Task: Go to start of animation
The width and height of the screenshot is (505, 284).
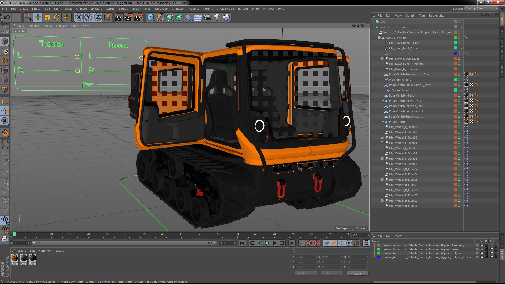Action: click(x=242, y=243)
